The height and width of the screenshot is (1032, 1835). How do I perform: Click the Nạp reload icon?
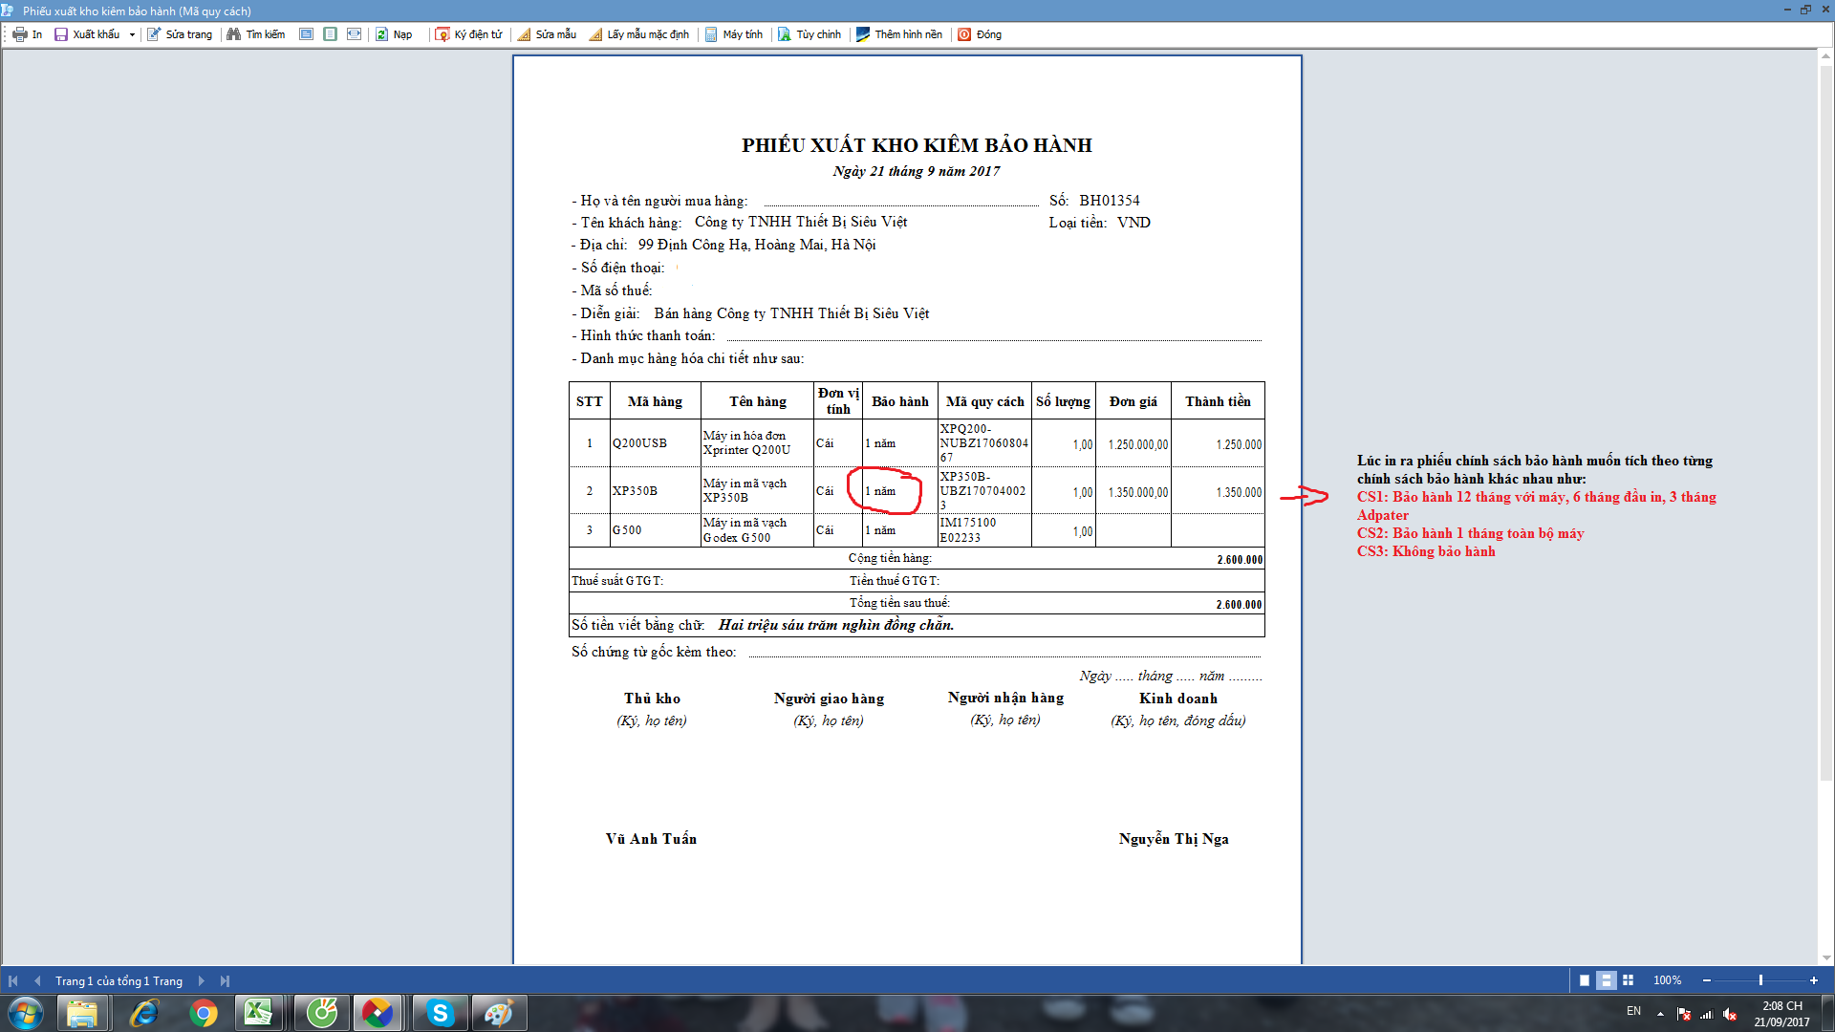[x=381, y=34]
